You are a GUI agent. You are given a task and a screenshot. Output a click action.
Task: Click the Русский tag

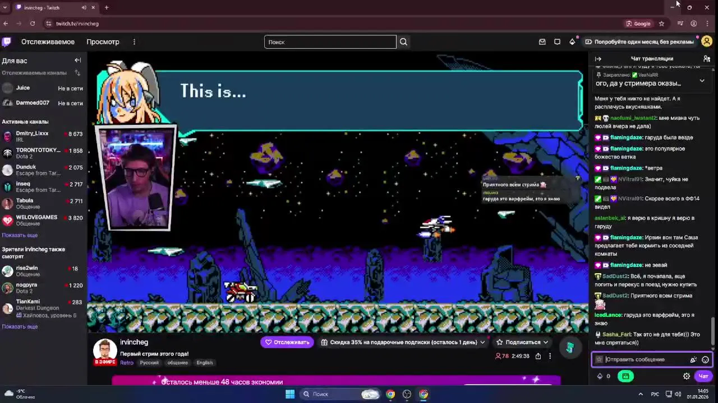pyautogui.click(x=149, y=363)
